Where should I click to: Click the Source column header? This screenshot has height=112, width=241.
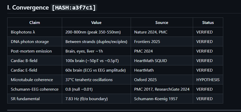click(x=162, y=23)
